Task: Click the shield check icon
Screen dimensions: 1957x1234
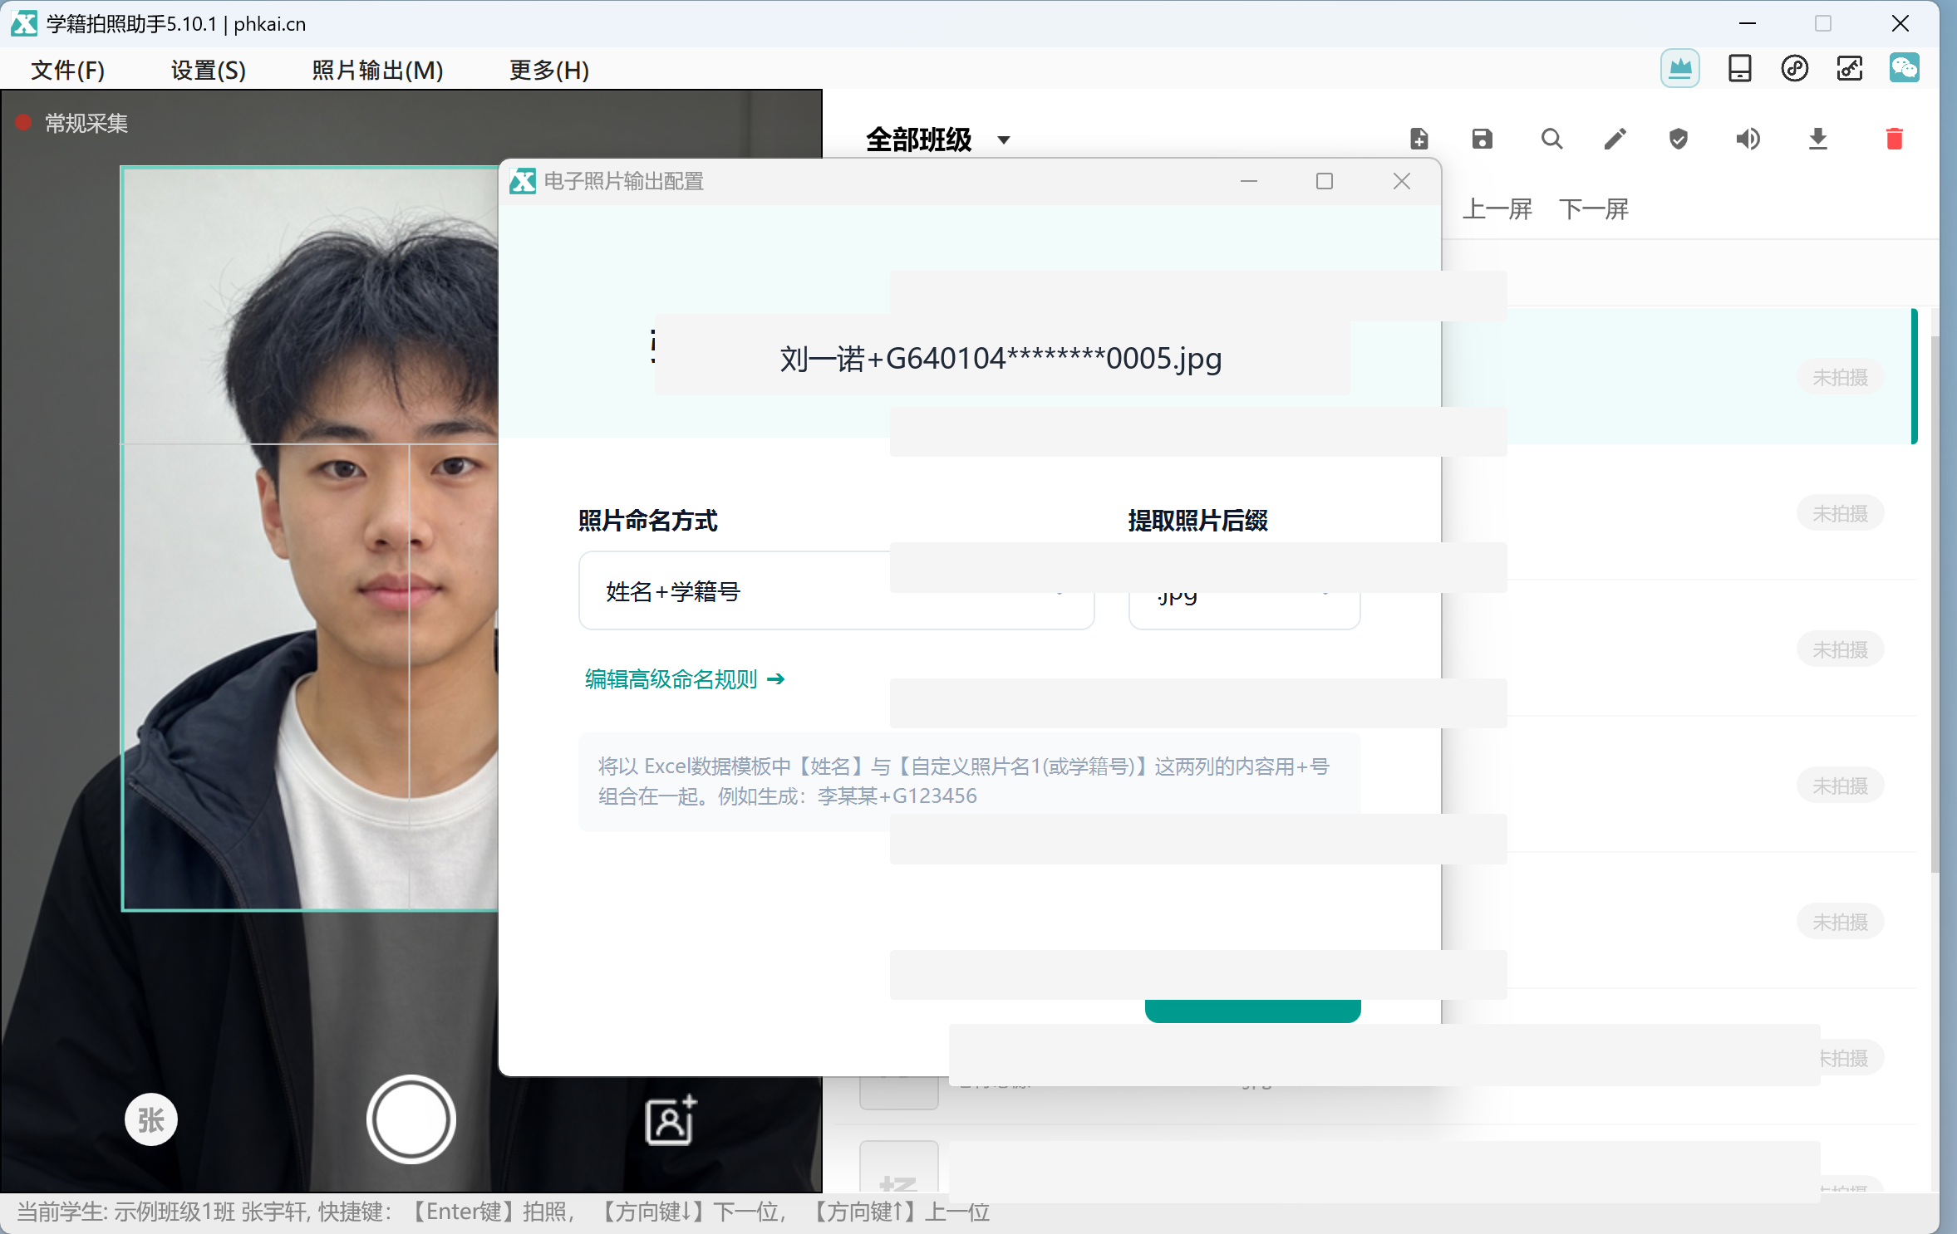Action: coord(1679,139)
